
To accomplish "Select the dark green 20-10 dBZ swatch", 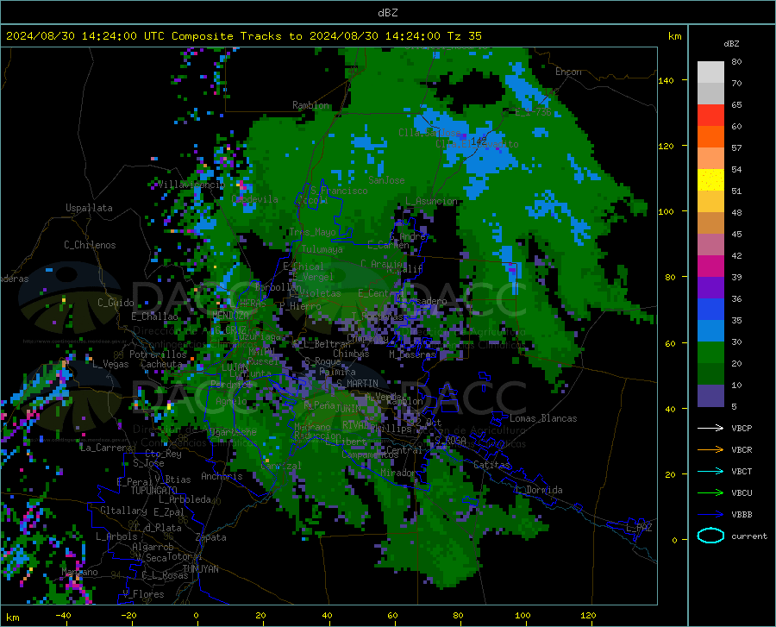I will point(710,374).
